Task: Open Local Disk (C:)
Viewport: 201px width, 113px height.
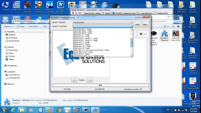Action: pyautogui.click(x=13, y=75)
